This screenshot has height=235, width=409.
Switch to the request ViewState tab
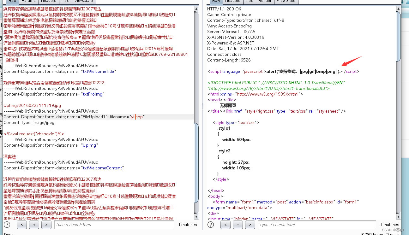(84, 1)
